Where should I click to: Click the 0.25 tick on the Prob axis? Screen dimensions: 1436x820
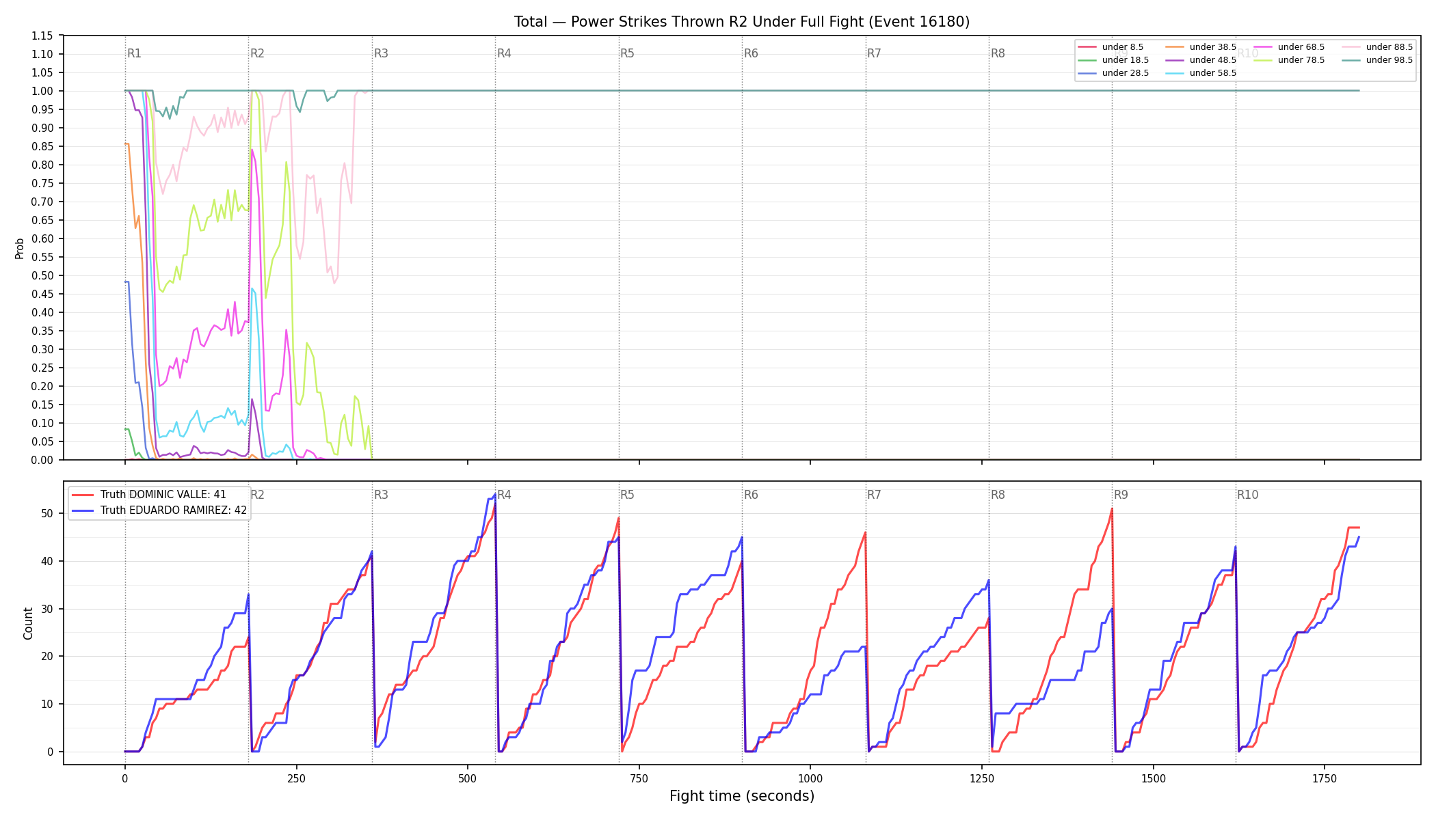(x=42, y=368)
